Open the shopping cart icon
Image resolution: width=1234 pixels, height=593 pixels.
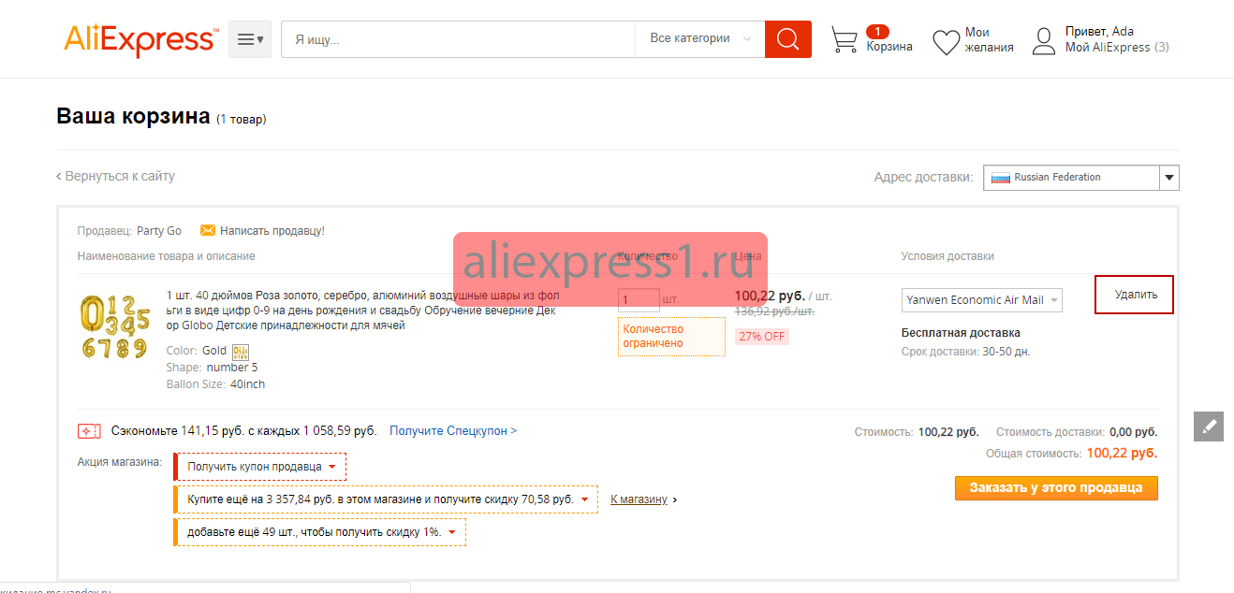(845, 40)
